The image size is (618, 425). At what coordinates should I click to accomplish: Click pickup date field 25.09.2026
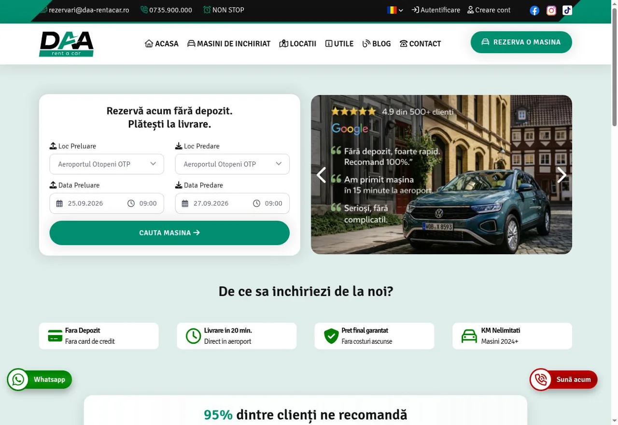click(85, 204)
